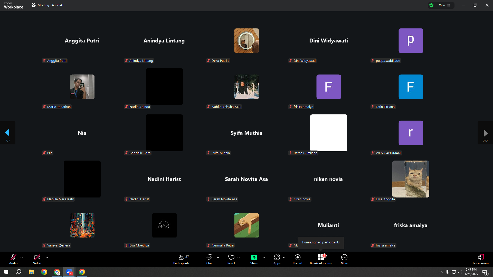Expand reactions options chevron
Screen dimensions: 493x277
pyautogui.click(x=239, y=257)
